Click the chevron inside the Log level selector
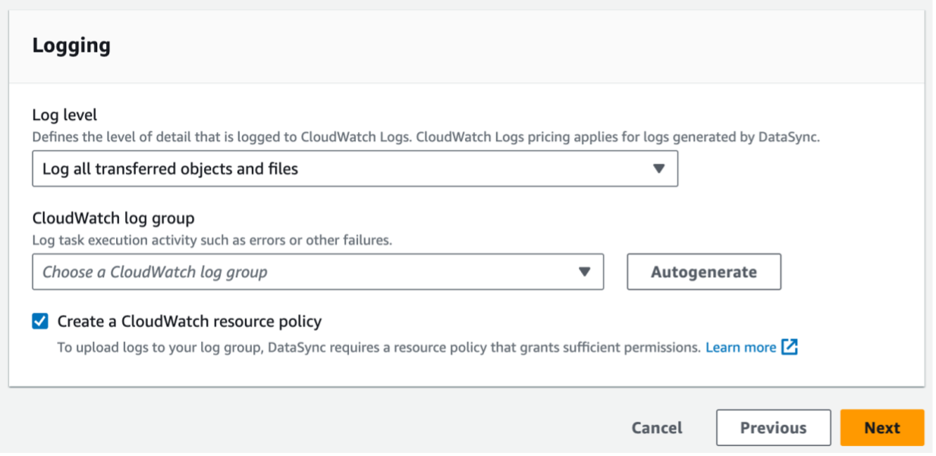 pyautogui.click(x=659, y=168)
